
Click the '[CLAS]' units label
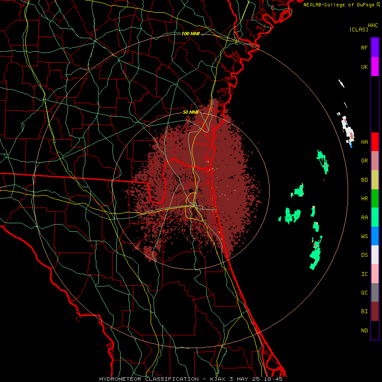coord(359,29)
